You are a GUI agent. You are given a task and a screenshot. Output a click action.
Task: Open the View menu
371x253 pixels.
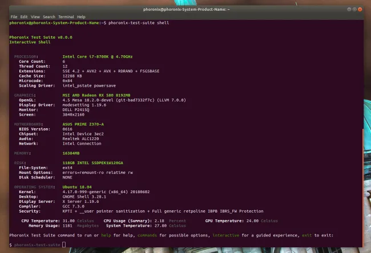click(35, 17)
